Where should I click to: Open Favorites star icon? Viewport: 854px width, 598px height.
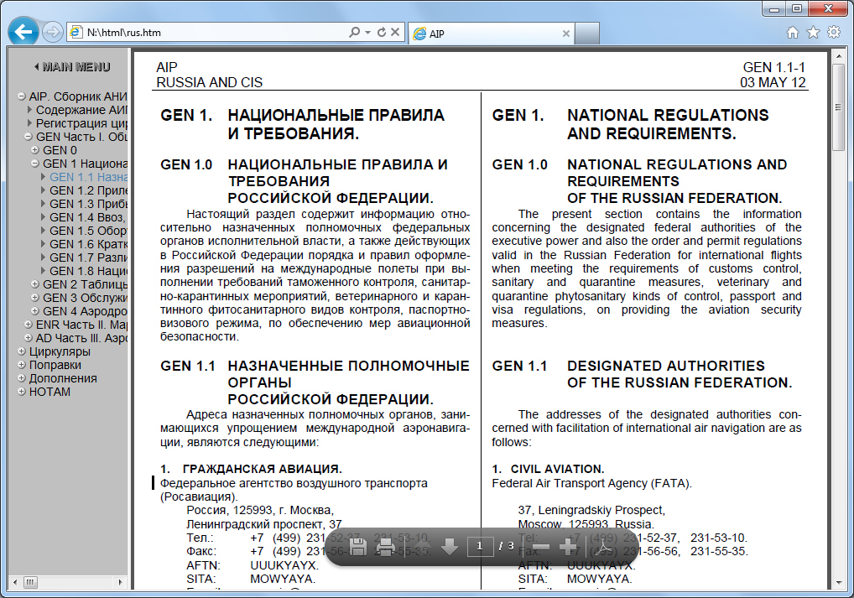(813, 33)
